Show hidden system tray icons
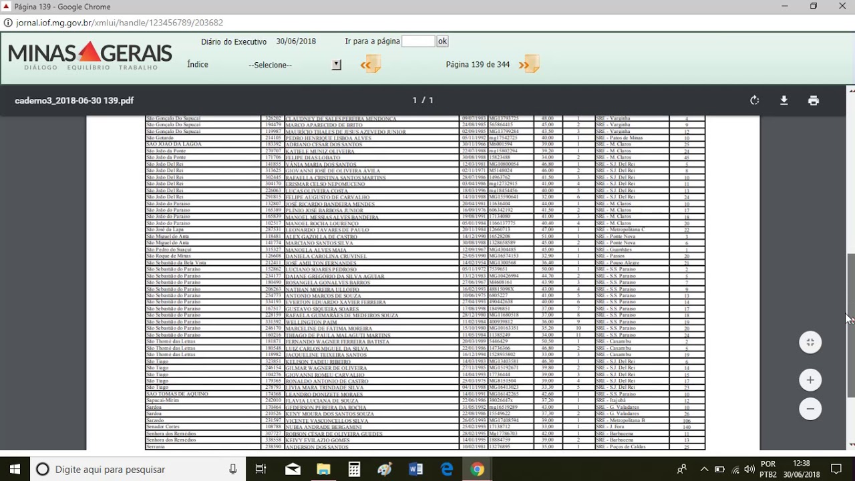 click(x=704, y=470)
